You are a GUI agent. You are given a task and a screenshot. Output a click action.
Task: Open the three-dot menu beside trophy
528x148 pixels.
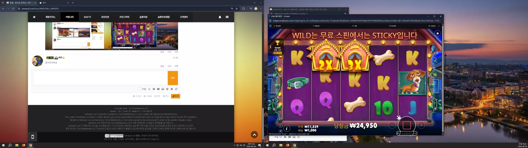(x=271, y=47)
